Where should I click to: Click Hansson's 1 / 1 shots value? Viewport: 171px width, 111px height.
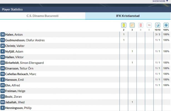click(158, 80)
